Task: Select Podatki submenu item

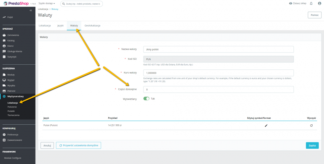Action: [11, 111]
